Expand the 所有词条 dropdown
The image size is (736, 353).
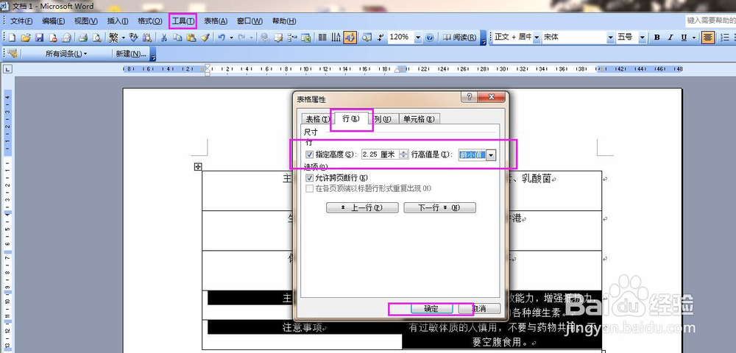coord(66,54)
